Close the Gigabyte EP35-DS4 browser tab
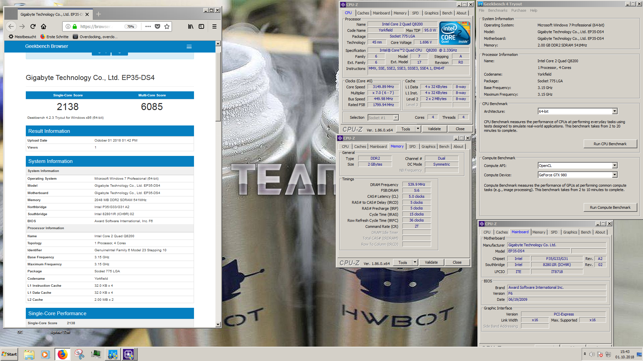The width and height of the screenshot is (643, 361). 87,14
